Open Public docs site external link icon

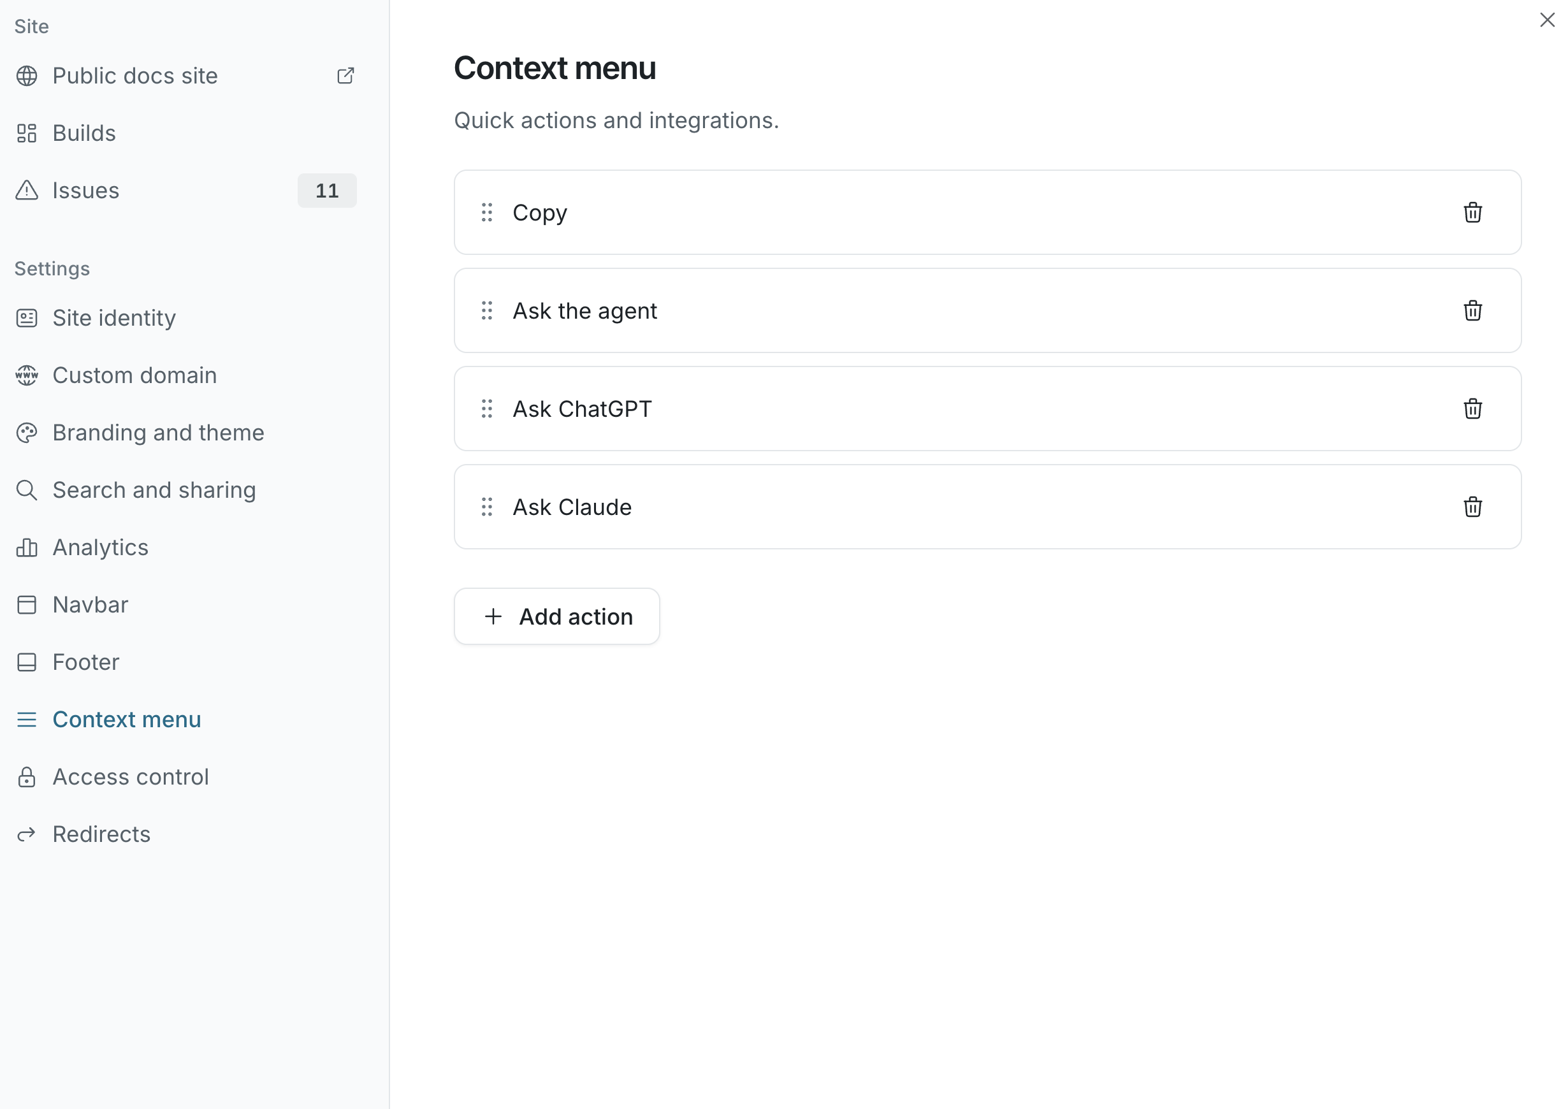345,76
